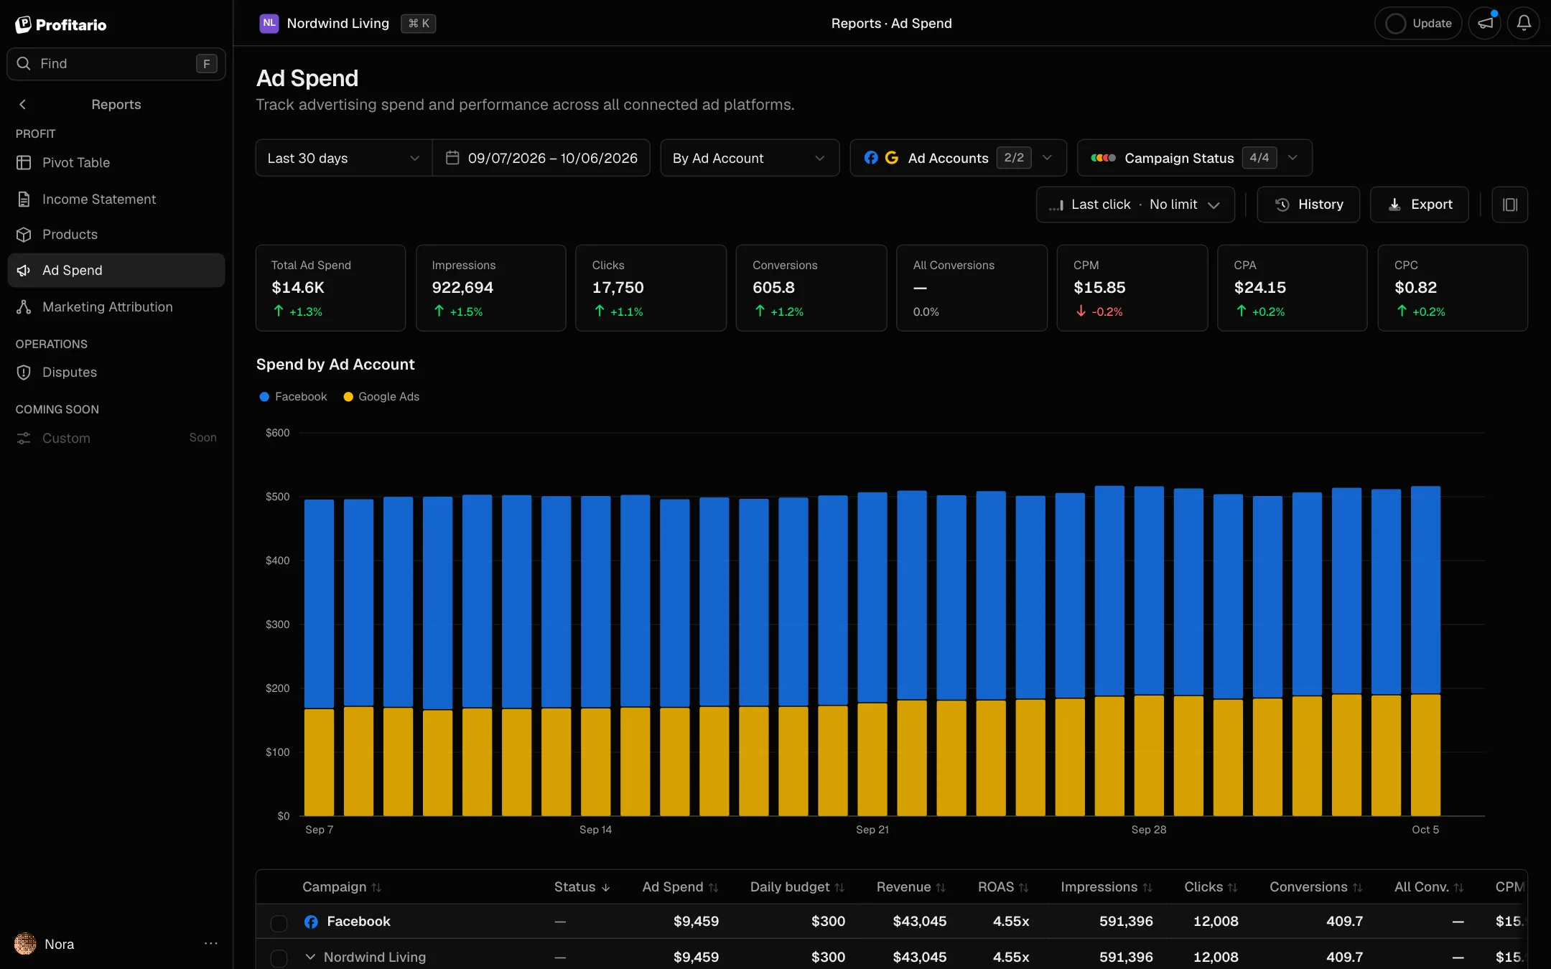Click the Profitario logo
Screen dimensions: 1551x969
point(61,24)
